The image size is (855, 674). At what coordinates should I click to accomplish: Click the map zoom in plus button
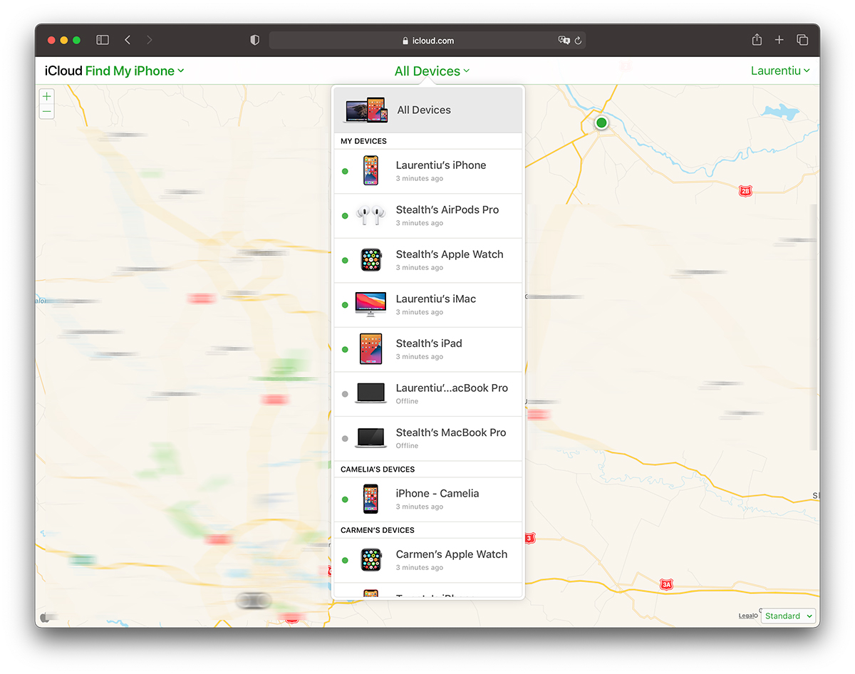[47, 96]
